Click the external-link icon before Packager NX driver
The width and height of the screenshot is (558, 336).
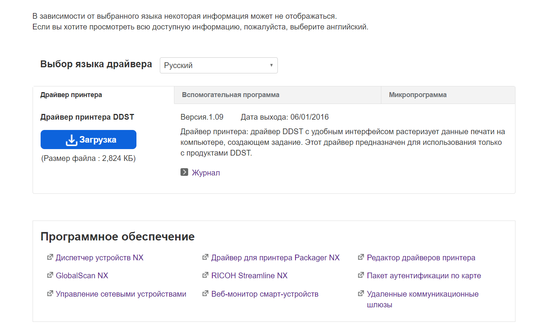tap(205, 257)
